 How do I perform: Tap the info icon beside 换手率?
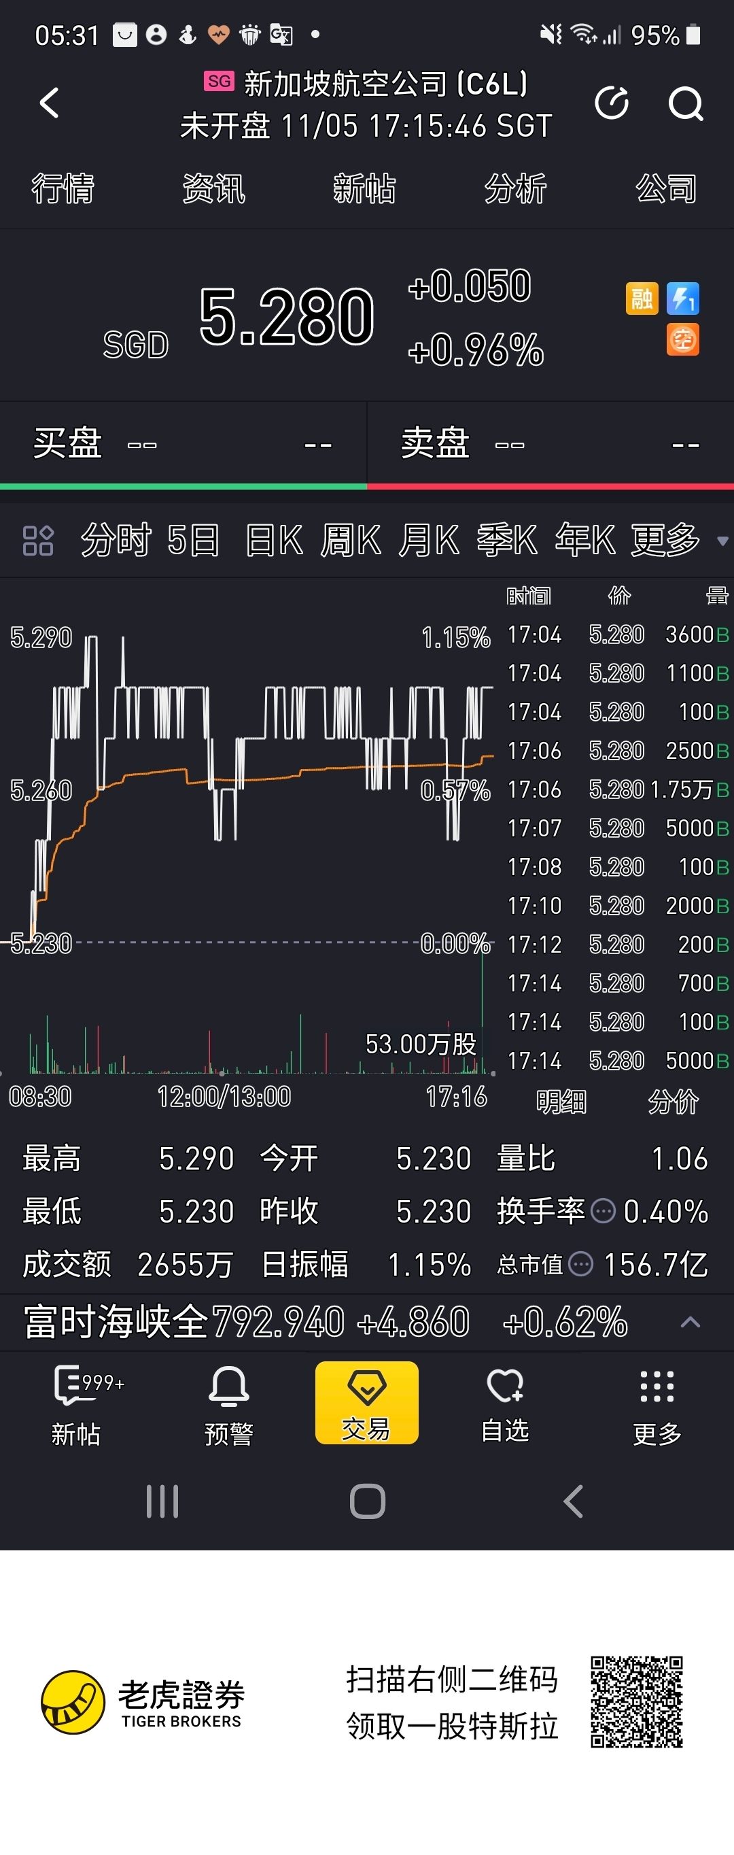pyautogui.click(x=603, y=1210)
